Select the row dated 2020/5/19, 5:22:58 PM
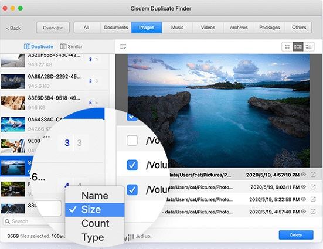Screen dimensions: 323x249 click(243, 199)
